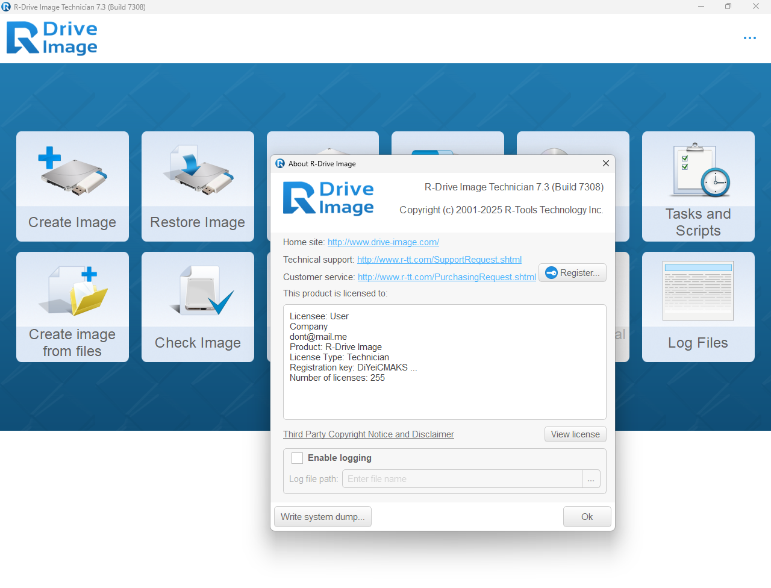Open the three-dot menu in main window

pos(749,38)
